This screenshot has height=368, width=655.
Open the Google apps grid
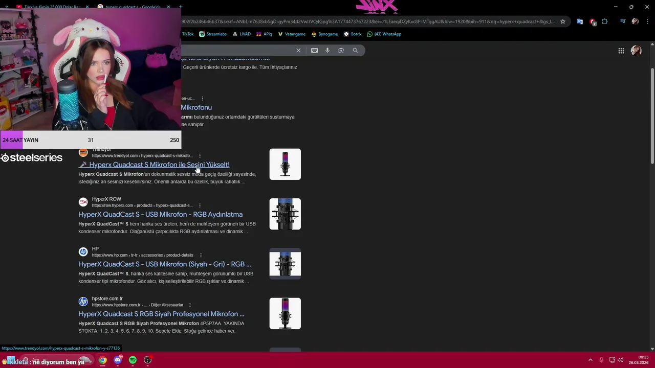click(621, 51)
